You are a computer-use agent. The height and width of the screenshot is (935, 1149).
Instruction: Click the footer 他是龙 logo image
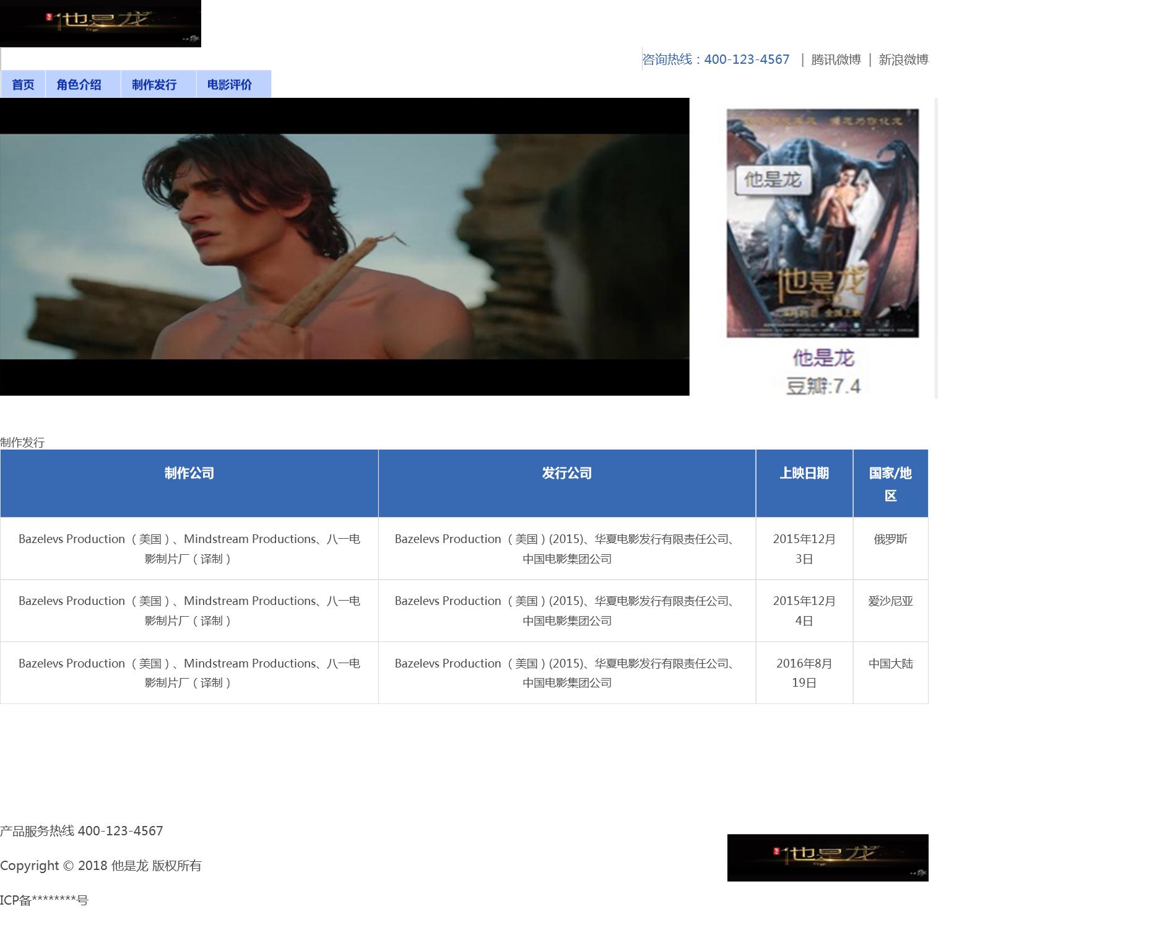tap(827, 858)
